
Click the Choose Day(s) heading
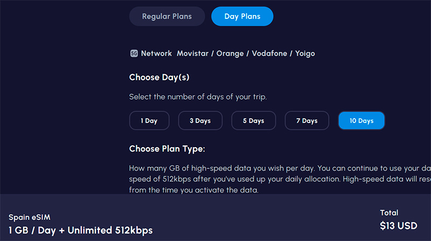point(159,78)
